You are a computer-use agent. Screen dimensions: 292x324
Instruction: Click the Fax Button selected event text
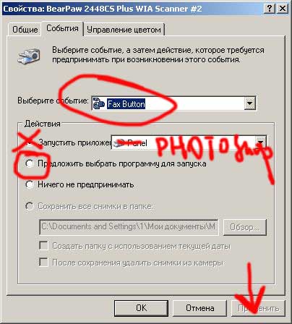[126, 104]
